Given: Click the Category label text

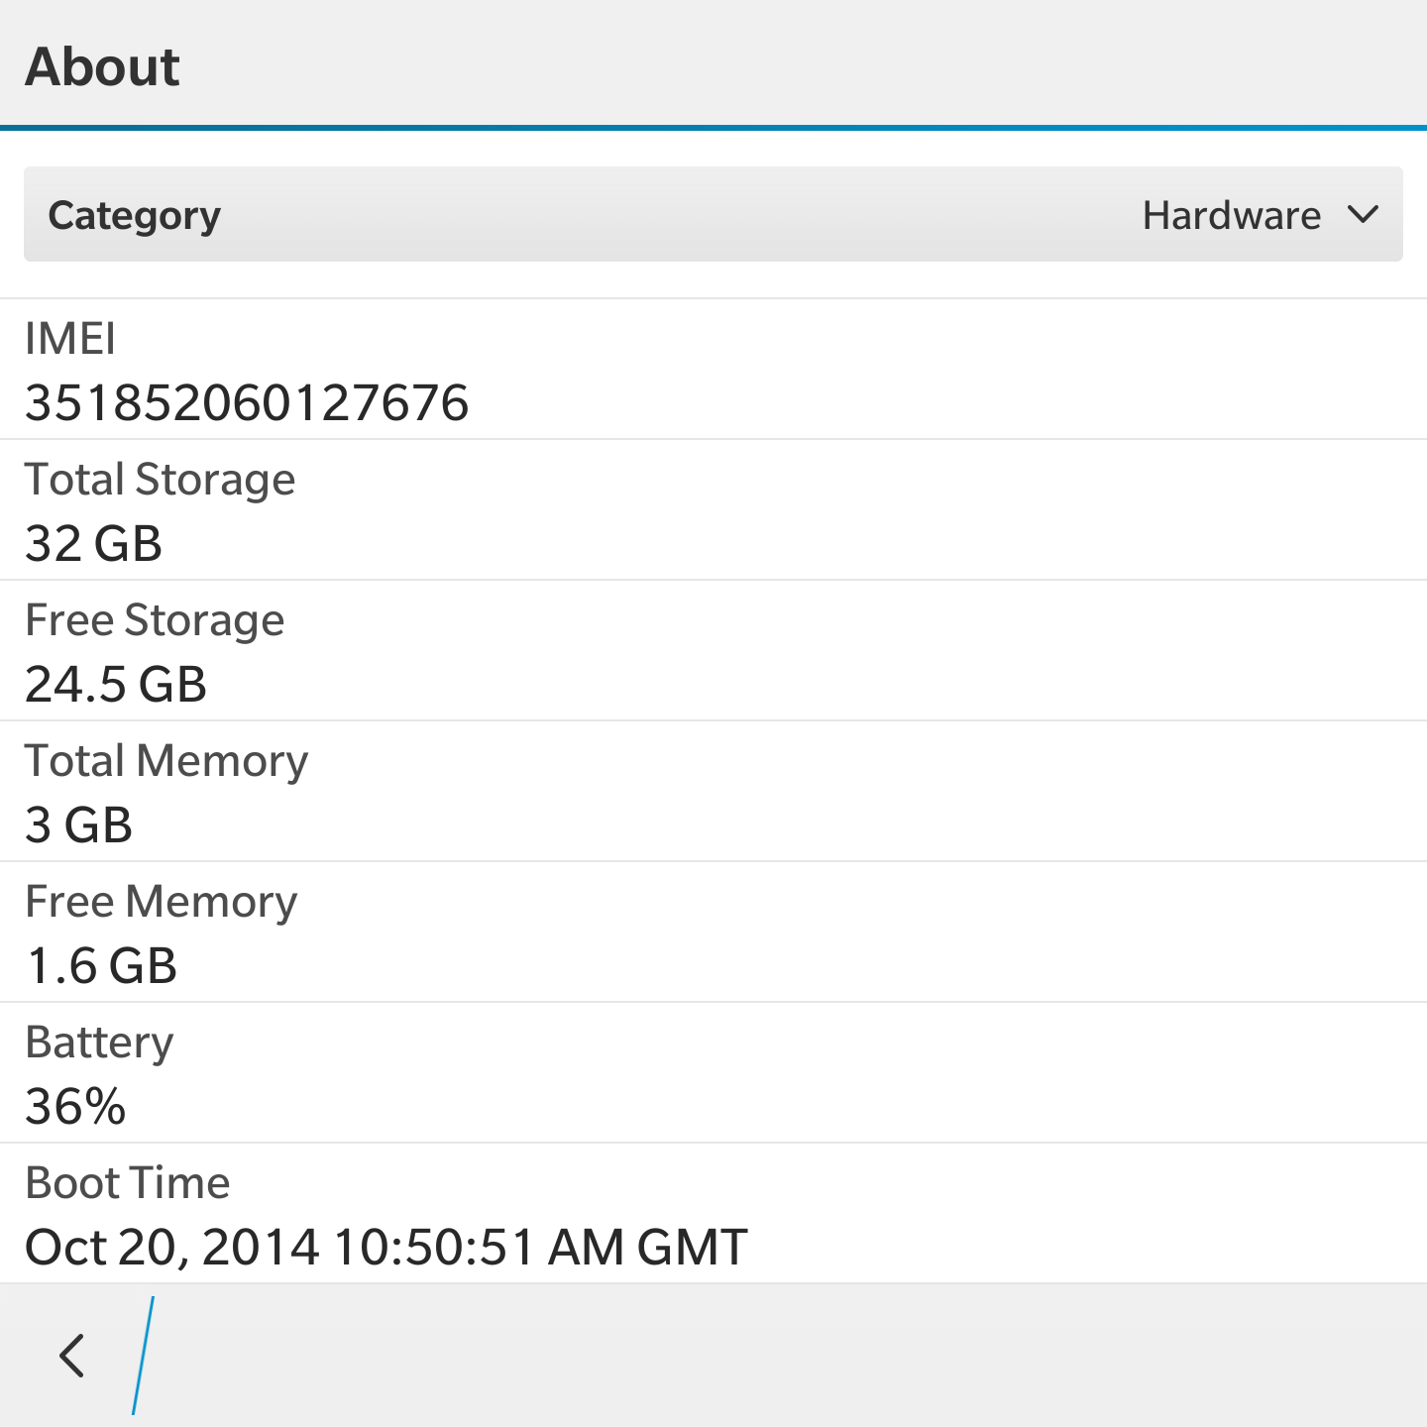Looking at the screenshot, I should 135,216.
